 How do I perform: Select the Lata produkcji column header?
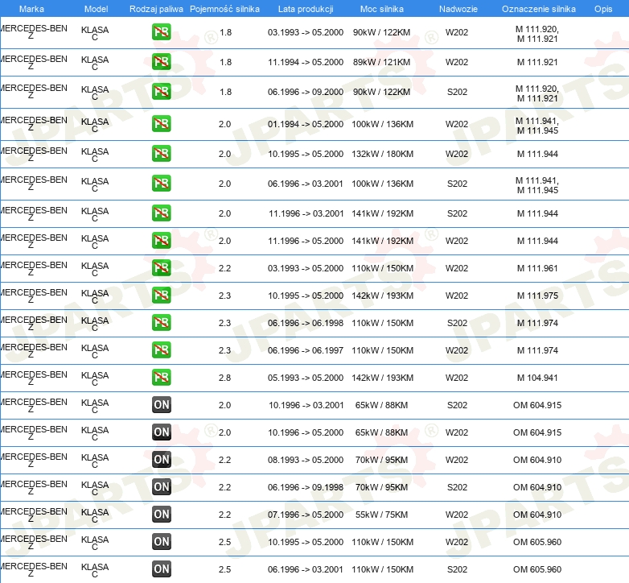(305, 9)
